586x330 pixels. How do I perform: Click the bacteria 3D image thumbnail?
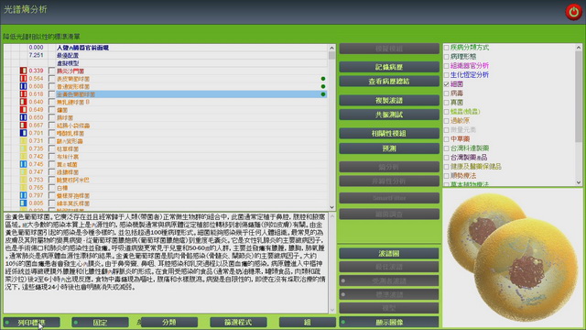512,258
